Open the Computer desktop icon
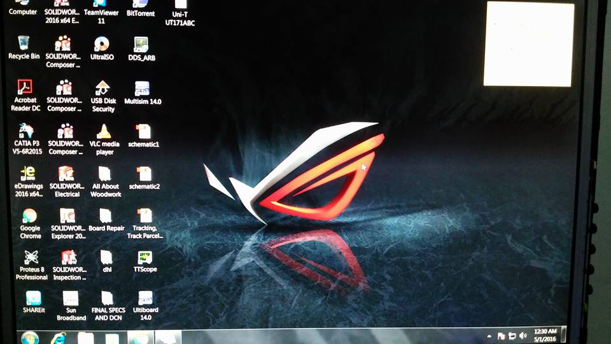Image resolution: width=611 pixels, height=344 pixels. pos(23,8)
